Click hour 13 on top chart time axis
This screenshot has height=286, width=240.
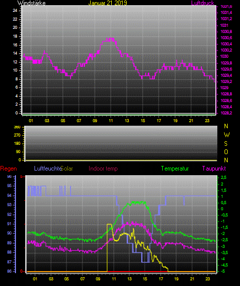click(x=127, y=121)
